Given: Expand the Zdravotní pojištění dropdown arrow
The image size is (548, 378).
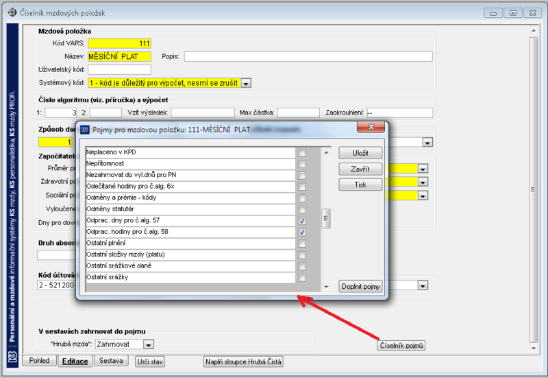Looking at the screenshot, I should [x=423, y=182].
